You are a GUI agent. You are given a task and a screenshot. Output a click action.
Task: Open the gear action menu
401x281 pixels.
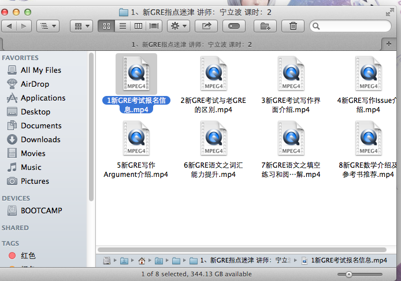coord(179,26)
